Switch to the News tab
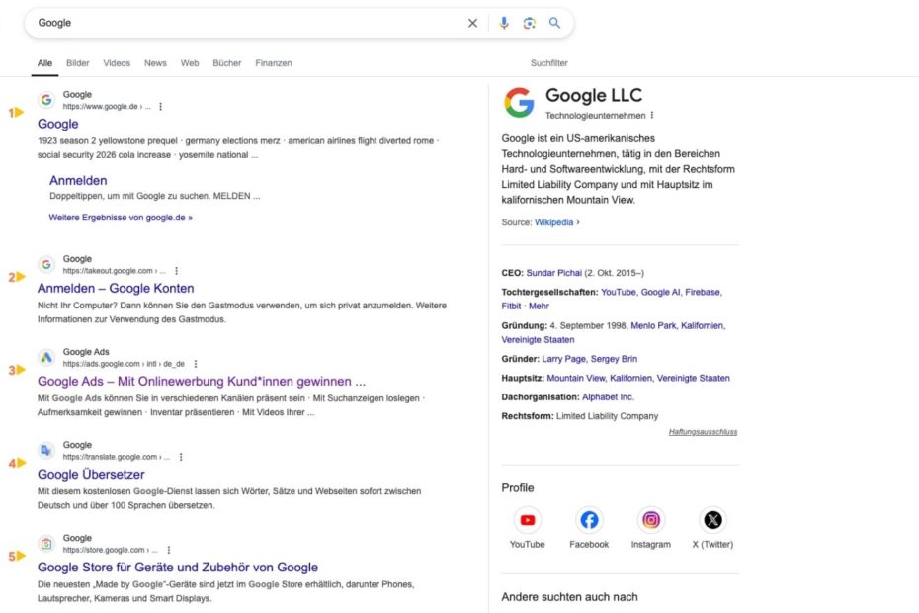 (x=155, y=62)
